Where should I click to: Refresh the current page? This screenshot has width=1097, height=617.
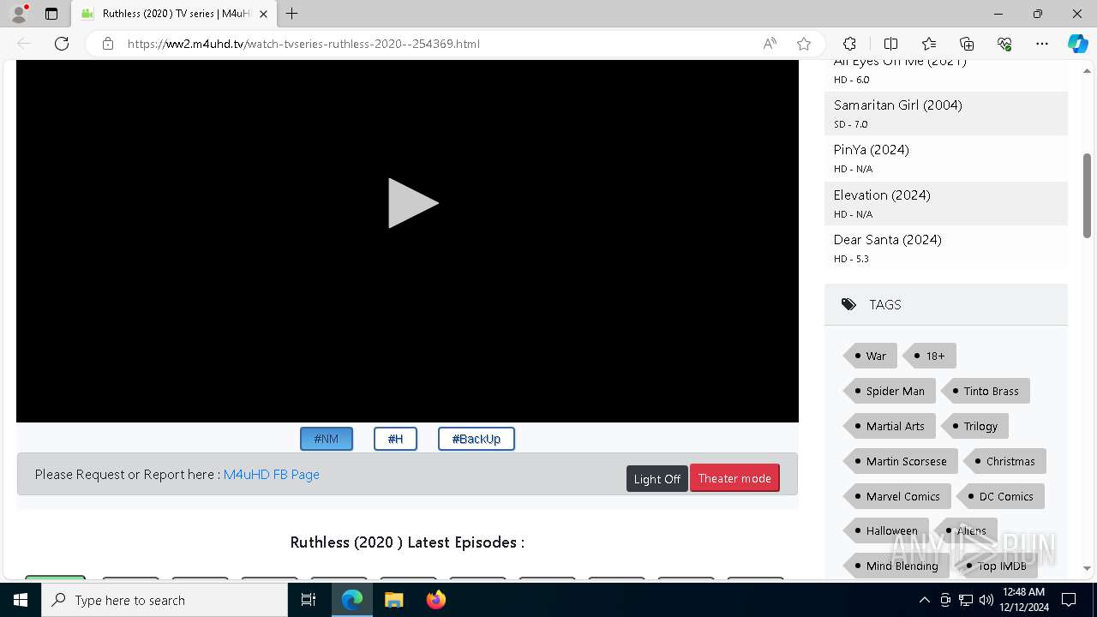(x=62, y=44)
